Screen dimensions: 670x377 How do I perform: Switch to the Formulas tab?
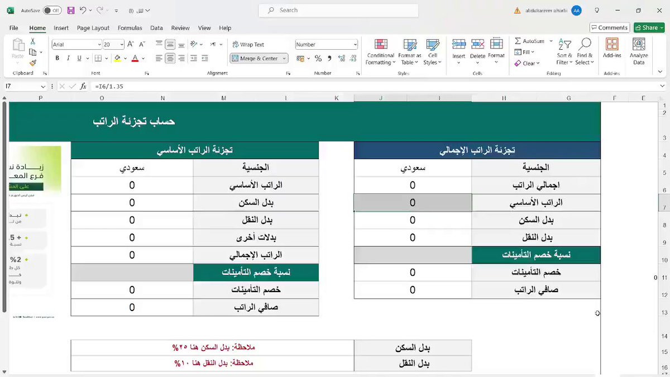coord(130,28)
